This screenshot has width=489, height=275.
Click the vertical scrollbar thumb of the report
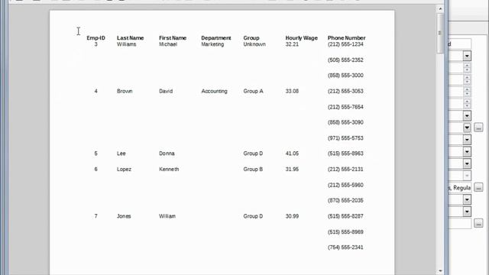440,33
